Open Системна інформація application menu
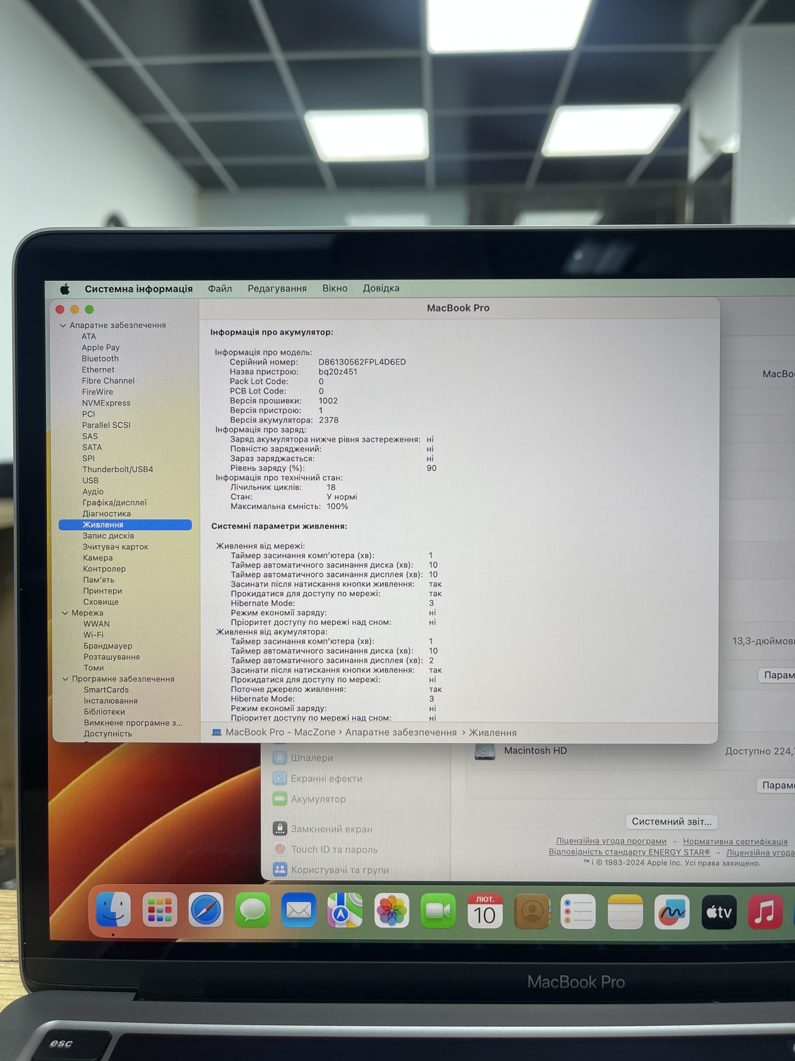Viewport: 795px width, 1061px height. pos(138,289)
